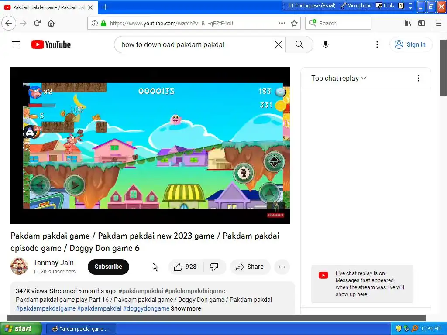The image size is (447, 335).
Task: Click the browser forward arrow
Action: tap(24, 23)
